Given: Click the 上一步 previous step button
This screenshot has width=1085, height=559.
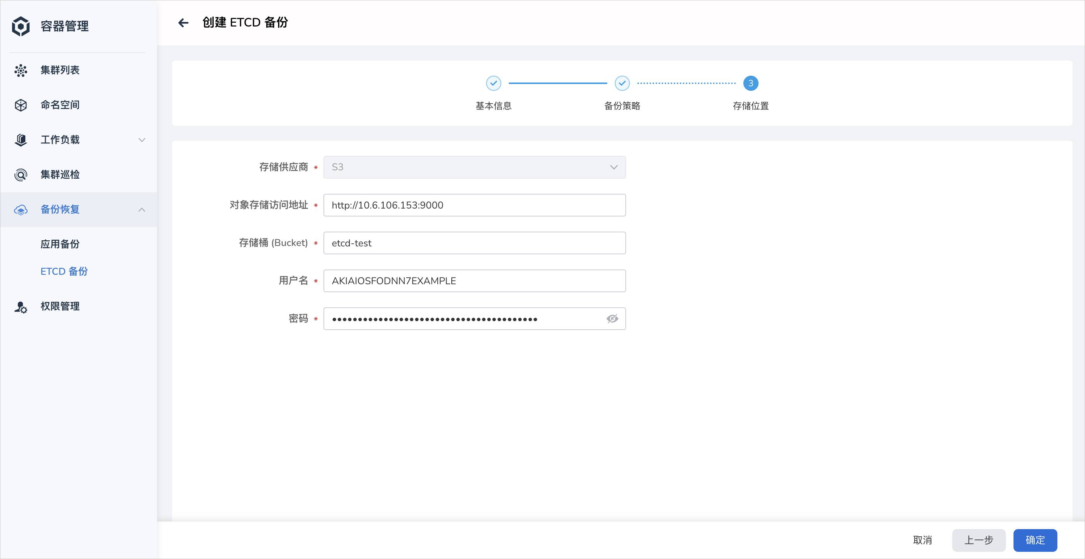Looking at the screenshot, I should (x=978, y=540).
